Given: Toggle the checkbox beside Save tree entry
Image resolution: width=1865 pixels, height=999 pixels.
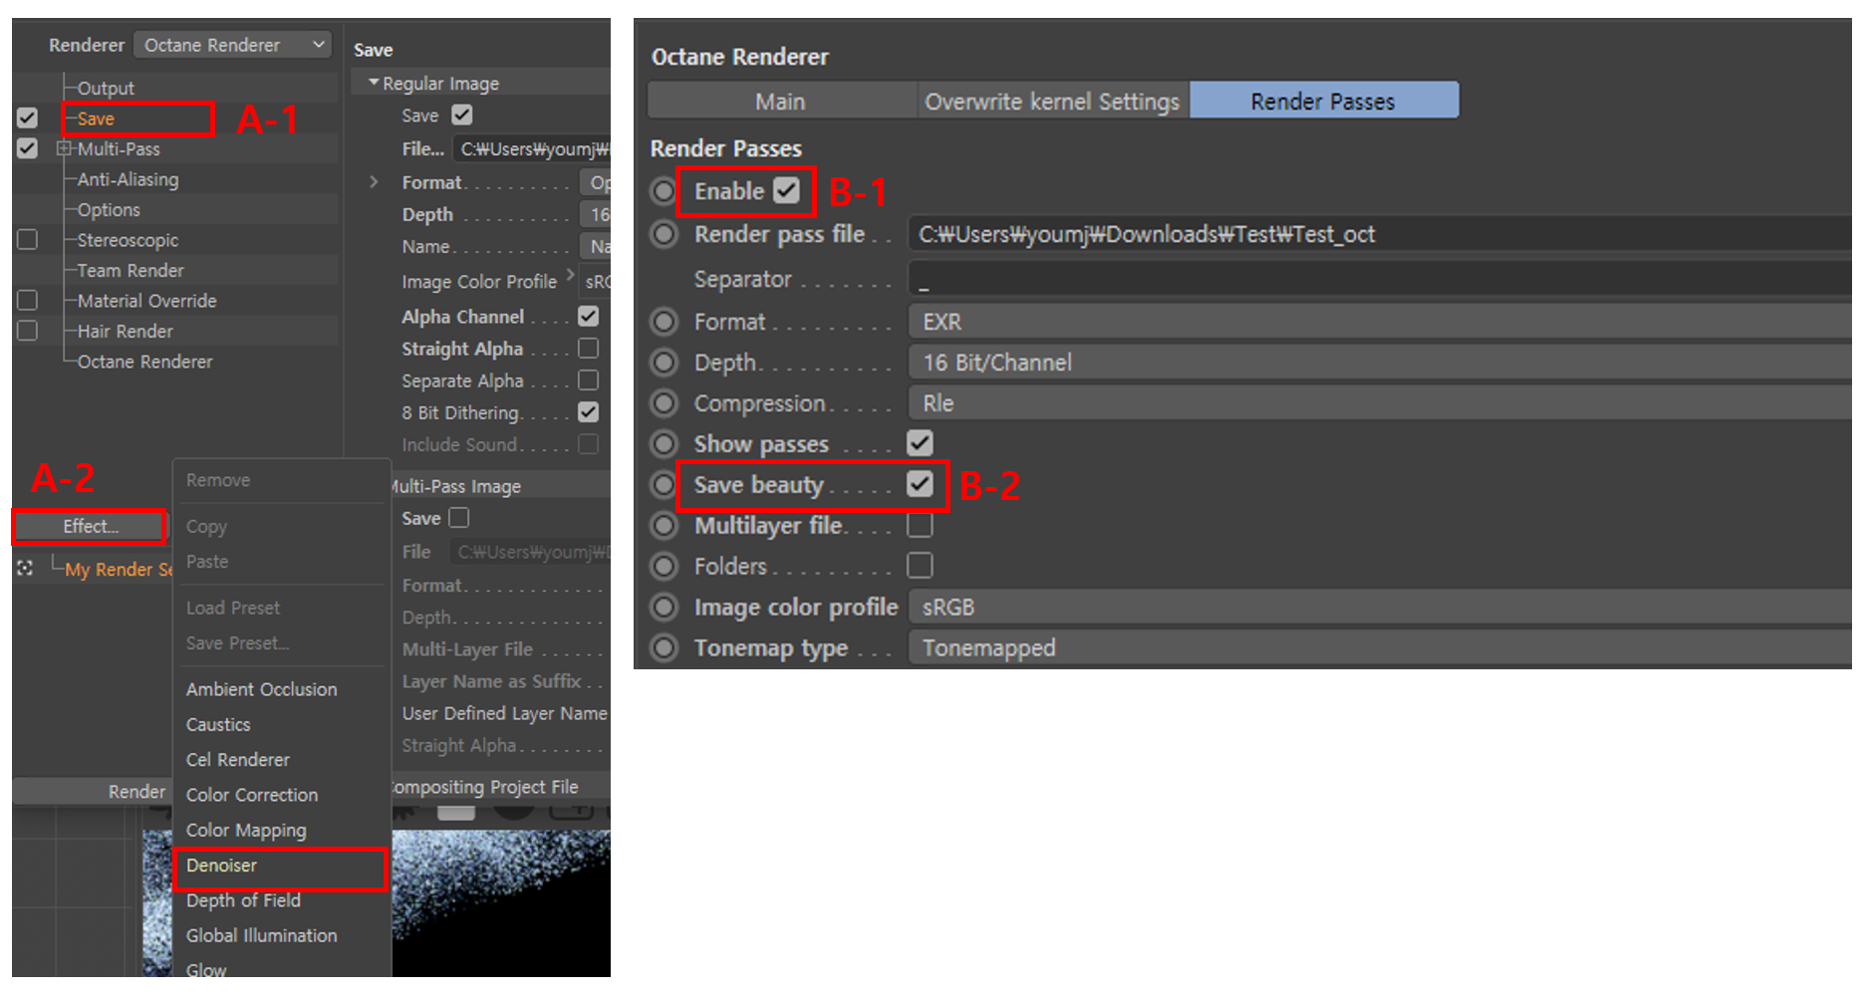Looking at the screenshot, I should coord(27,119).
